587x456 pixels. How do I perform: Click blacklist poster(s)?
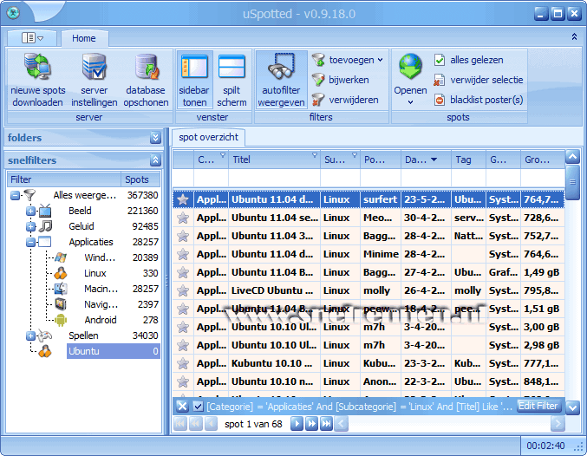(479, 100)
